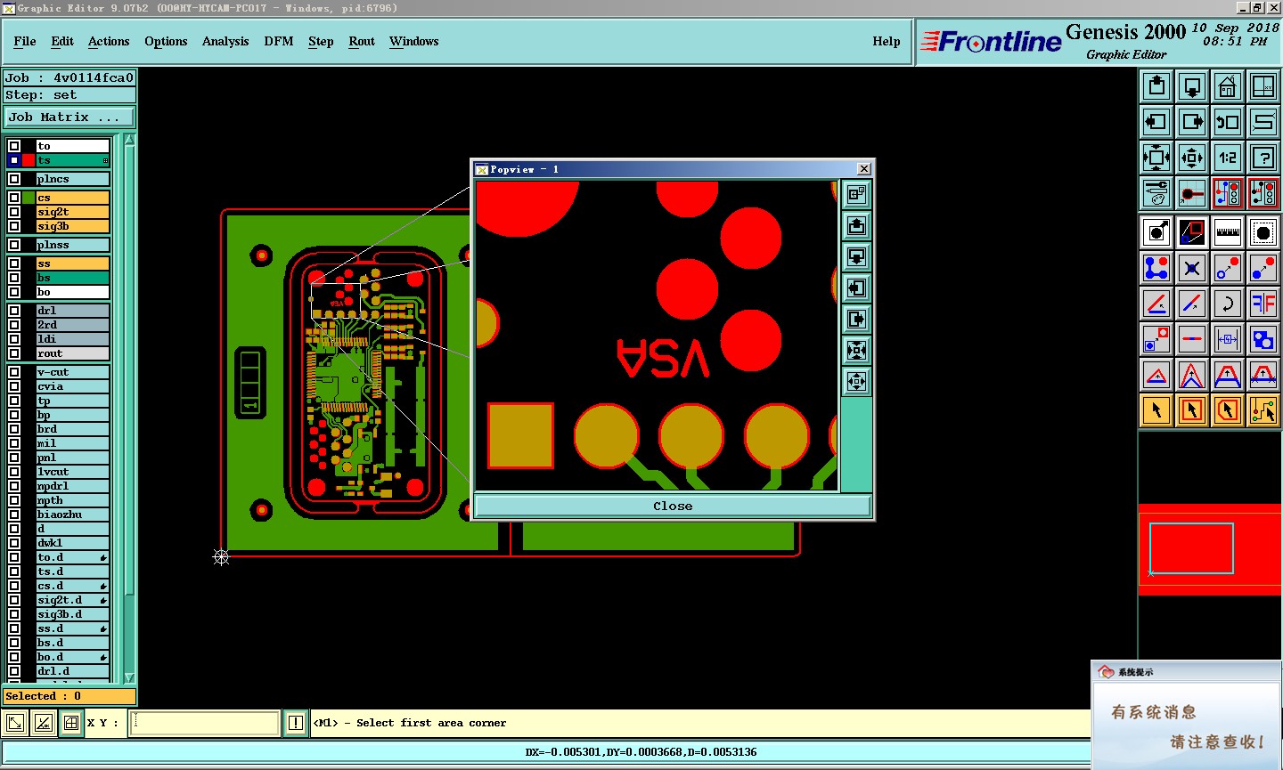Click the exclamation mark button
Screen dimensions: 1283x770
click(x=296, y=723)
